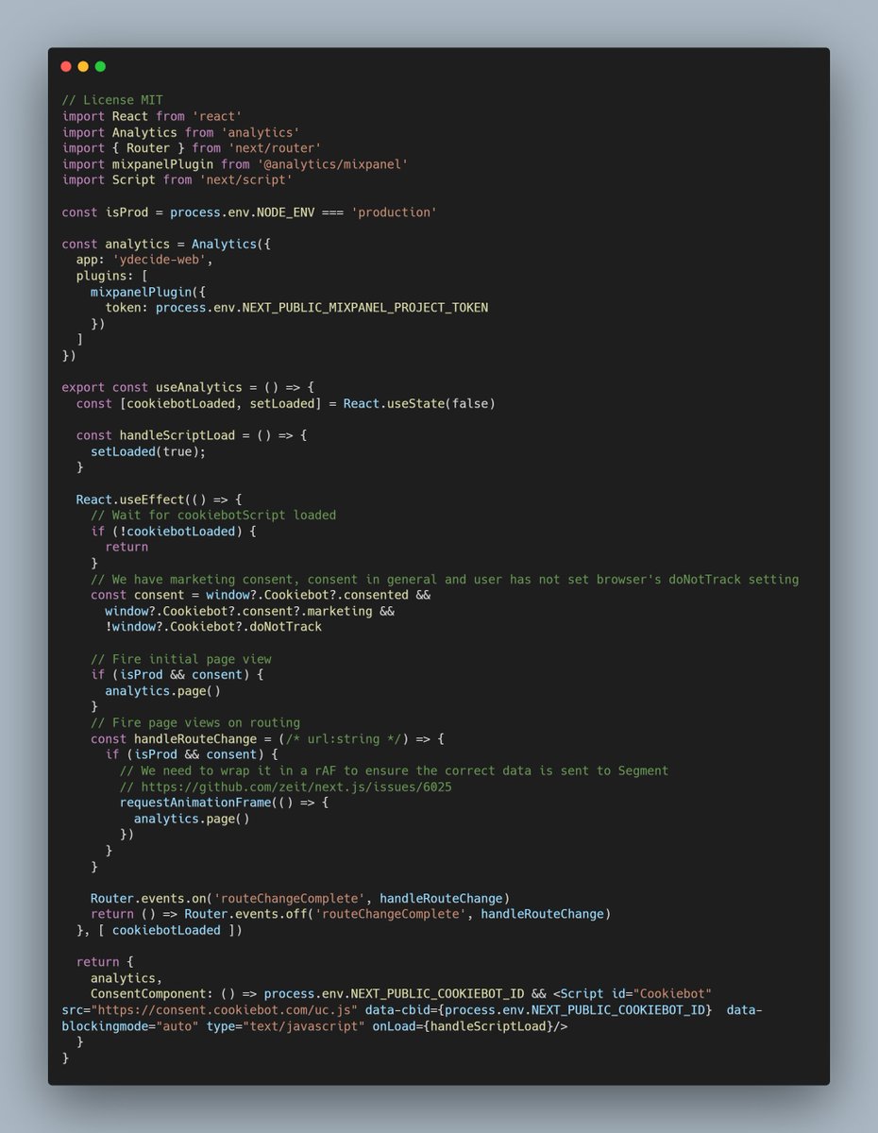Select the '!window?.Cookiebot?.doNotTrack' line
The height and width of the screenshot is (1133, 878).
(213, 627)
